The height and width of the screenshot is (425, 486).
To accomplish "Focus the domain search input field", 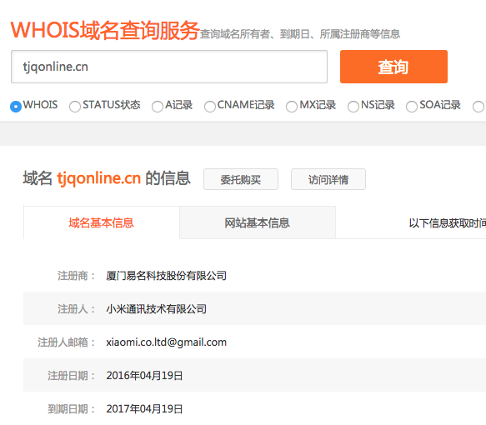I will (169, 67).
